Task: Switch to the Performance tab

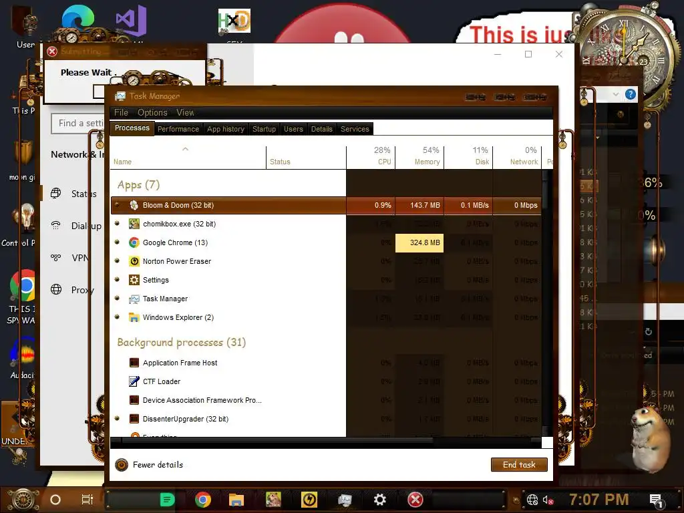Action: tap(178, 129)
